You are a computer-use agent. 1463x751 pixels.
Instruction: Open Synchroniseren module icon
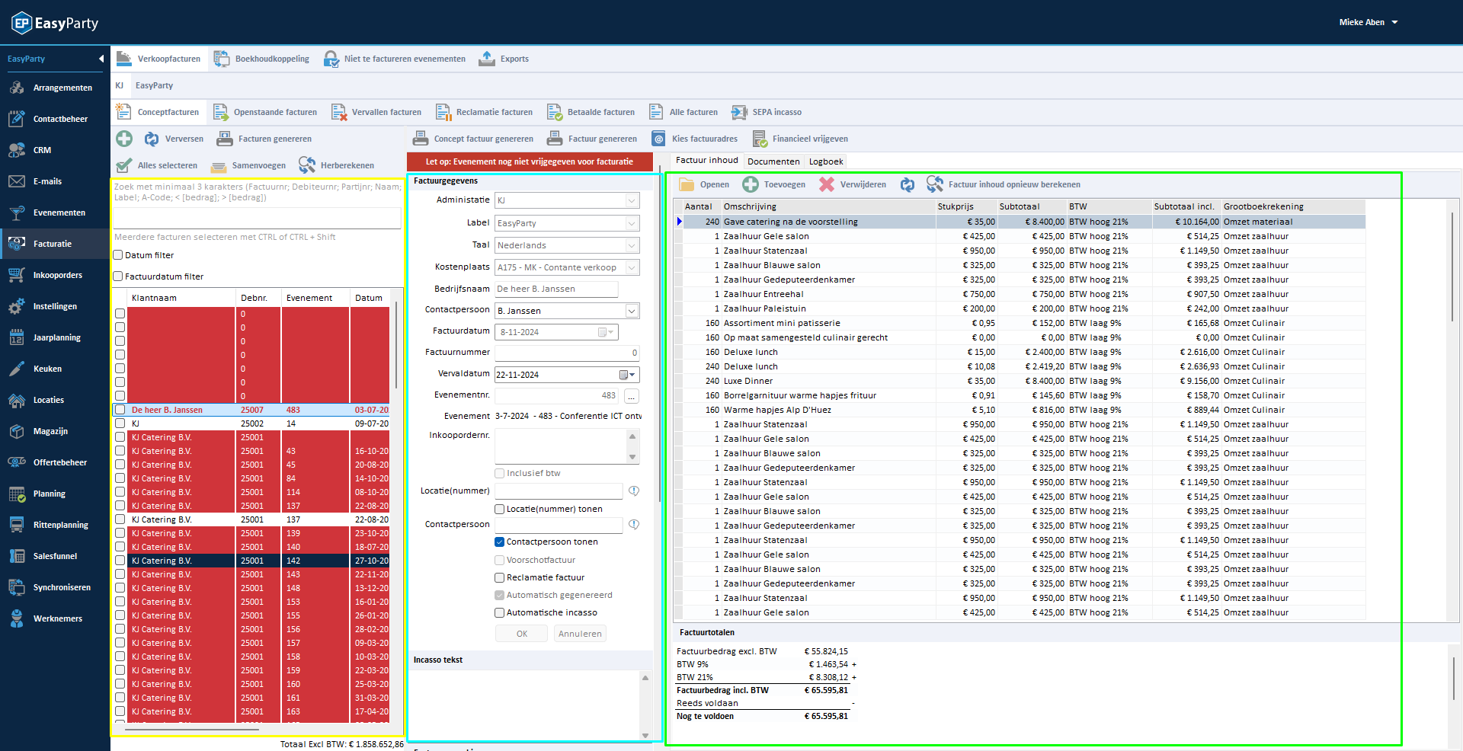click(17, 587)
